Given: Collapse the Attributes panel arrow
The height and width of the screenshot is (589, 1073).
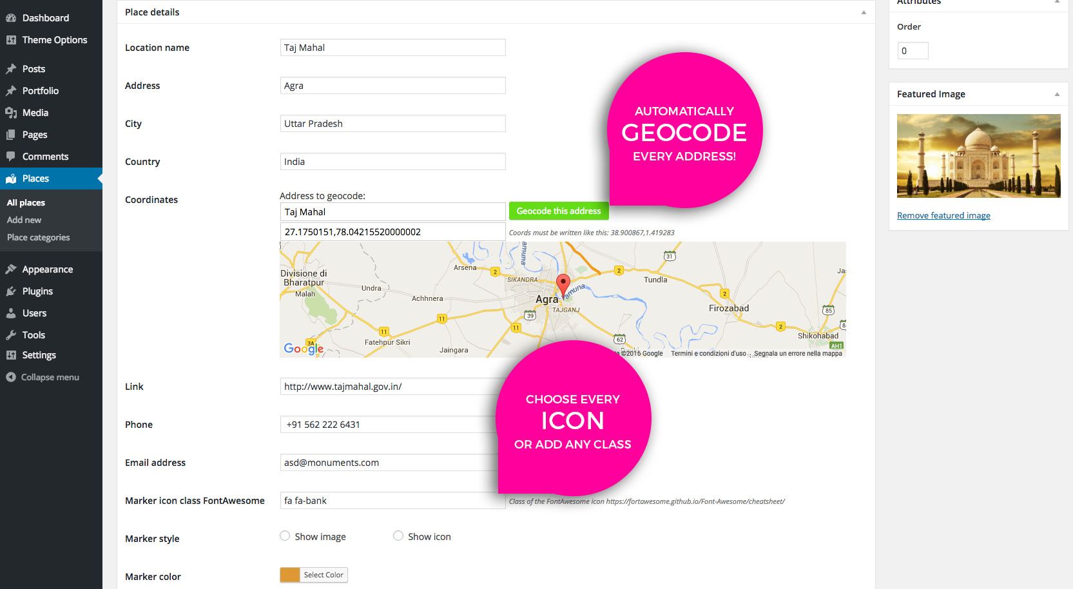Looking at the screenshot, I should point(1057,2).
